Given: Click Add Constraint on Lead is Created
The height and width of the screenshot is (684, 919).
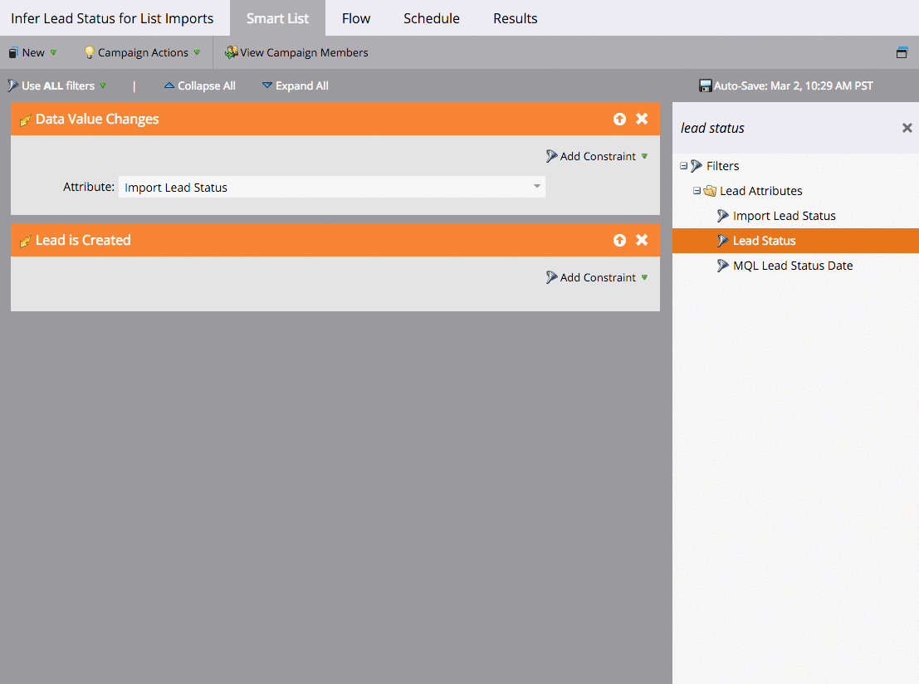Looking at the screenshot, I should pyautogui.click(x=597, y=277).
